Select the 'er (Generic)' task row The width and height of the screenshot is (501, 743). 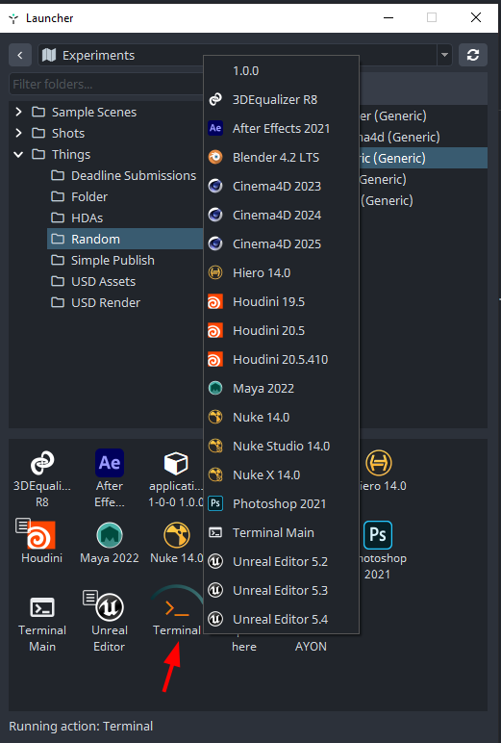[x=423, y=115]
